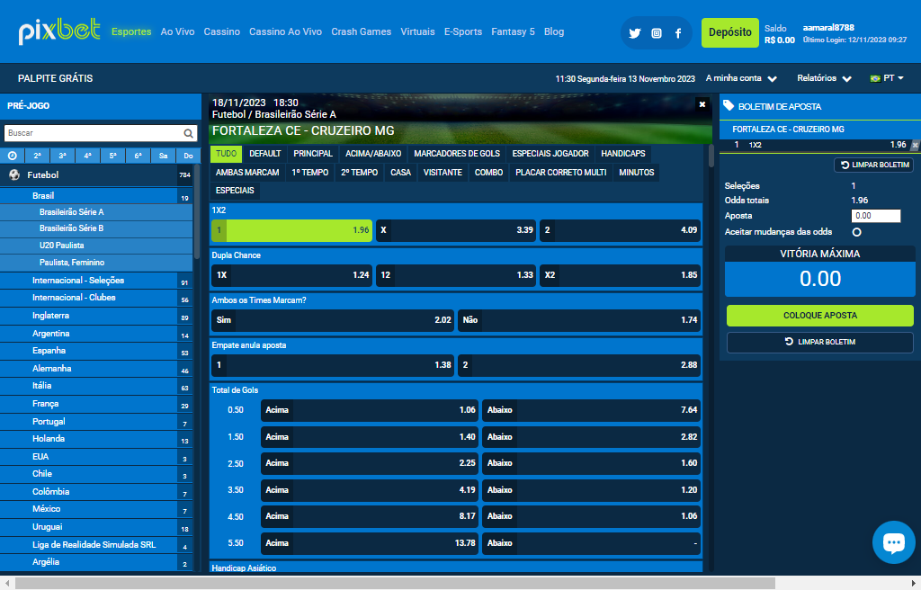Open the Fantasy 5 section
Image resolution: width=921 pixels, height=590 pixels.
[513, 31]
